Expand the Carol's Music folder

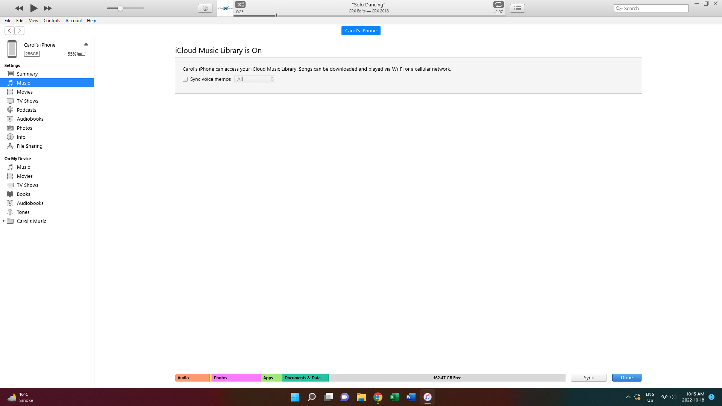pyautogui.click(x=4, y=221)
